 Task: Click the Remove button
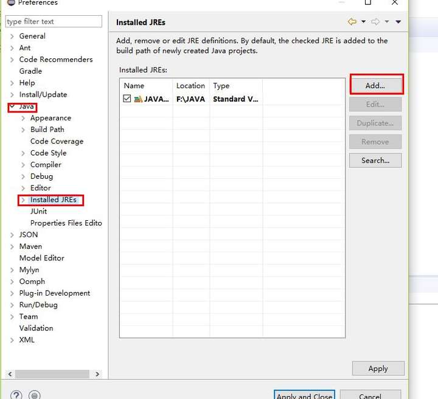(x=375, y=142)
